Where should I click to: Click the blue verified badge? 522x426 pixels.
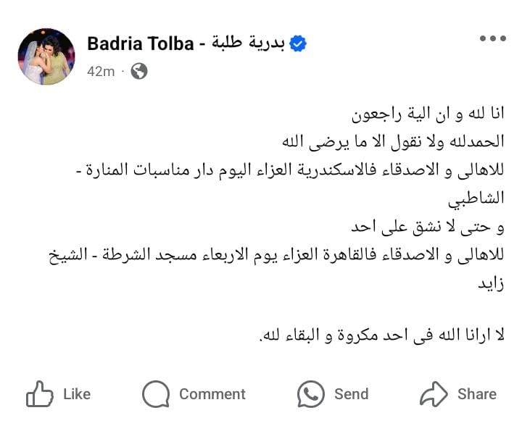[298, 43]
